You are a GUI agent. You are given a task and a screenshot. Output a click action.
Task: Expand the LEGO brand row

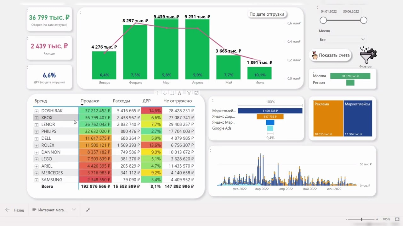point(37,159)
